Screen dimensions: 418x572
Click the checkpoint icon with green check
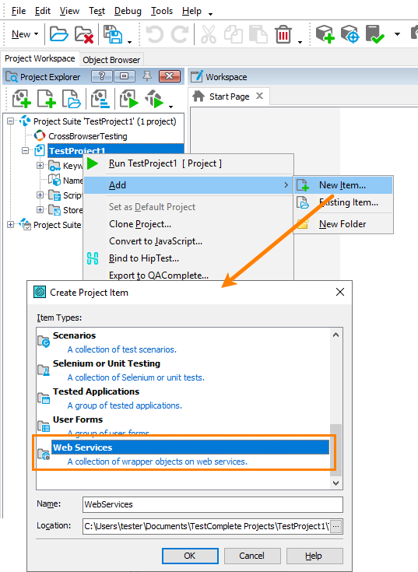point(375,34)
